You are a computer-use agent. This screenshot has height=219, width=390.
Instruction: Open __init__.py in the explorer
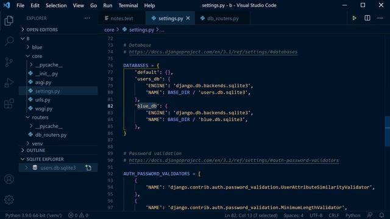coord(47,74)
